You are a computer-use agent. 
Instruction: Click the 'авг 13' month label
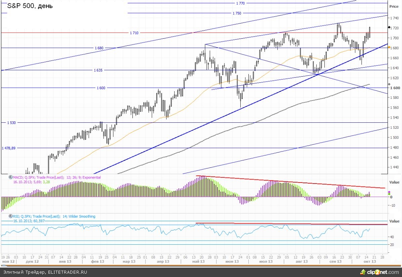pyautogui.click(x=301, y=262)
